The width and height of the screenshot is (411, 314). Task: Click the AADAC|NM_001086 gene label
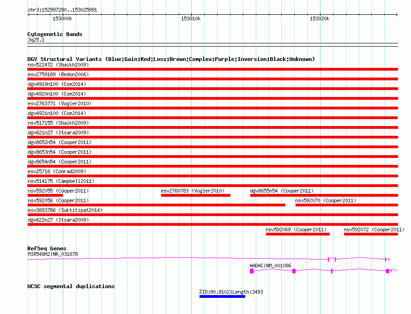(x=270, y=266)
